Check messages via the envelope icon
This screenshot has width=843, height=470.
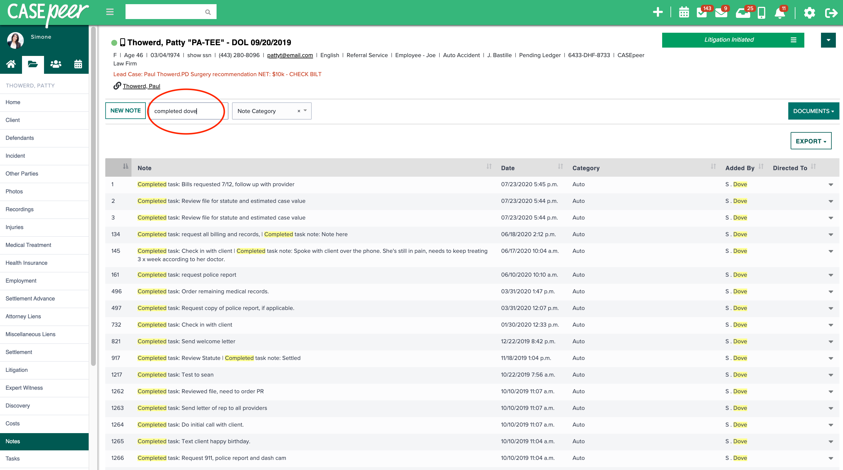[x=722, y=13]
